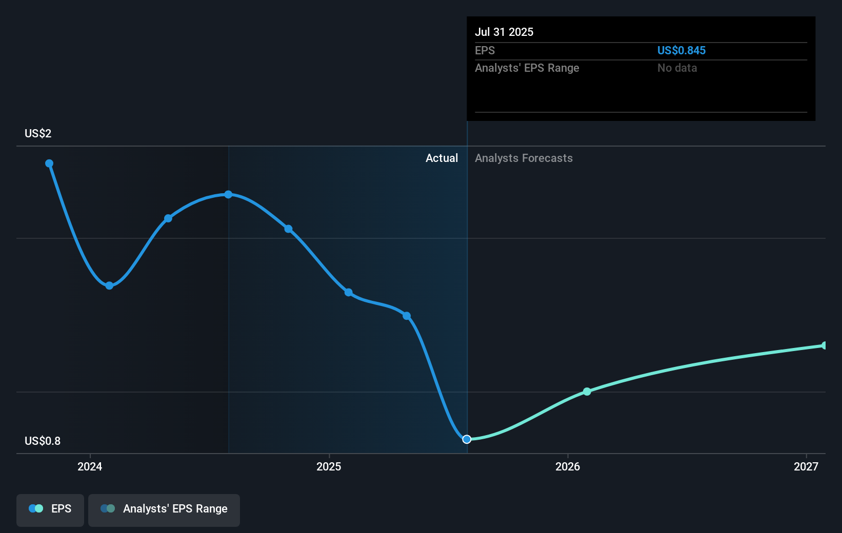
Task: Click the first blue EPS data point
Action: (49, 163)
